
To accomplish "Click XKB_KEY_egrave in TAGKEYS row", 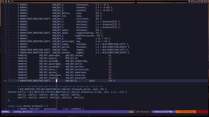I will coord(48,72).
